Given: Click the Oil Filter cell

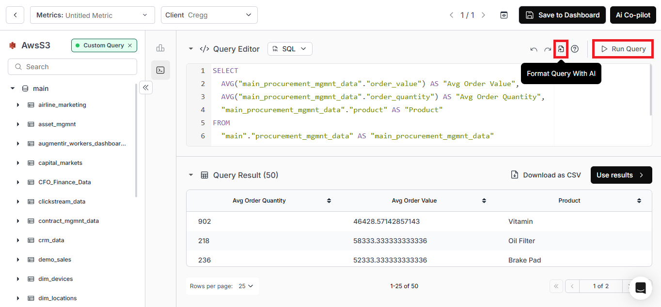Looking at the screenshot, I should 521,241.
